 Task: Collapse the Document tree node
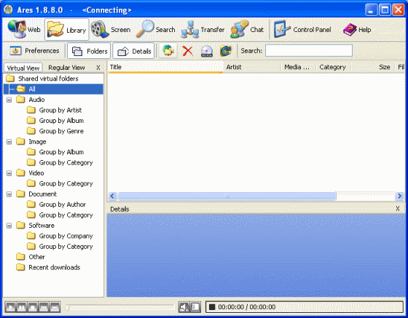point(9,194)
